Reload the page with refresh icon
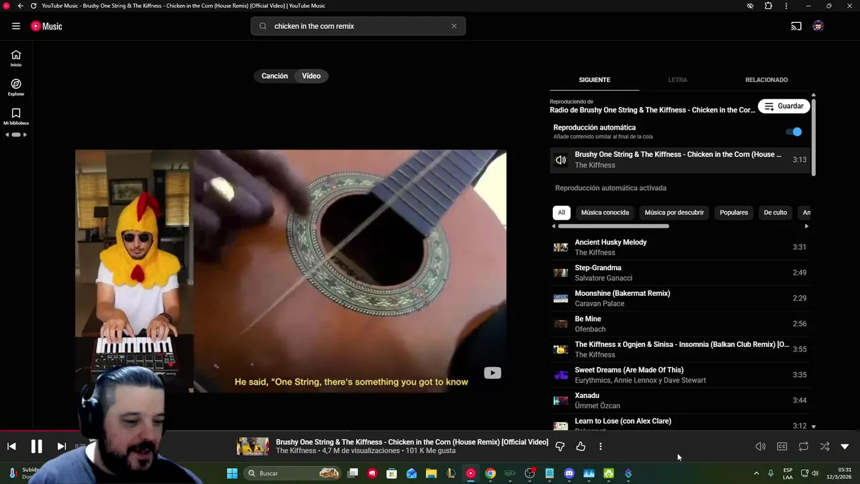The height and width of the screenshot is (484, 860). (33, 6)
